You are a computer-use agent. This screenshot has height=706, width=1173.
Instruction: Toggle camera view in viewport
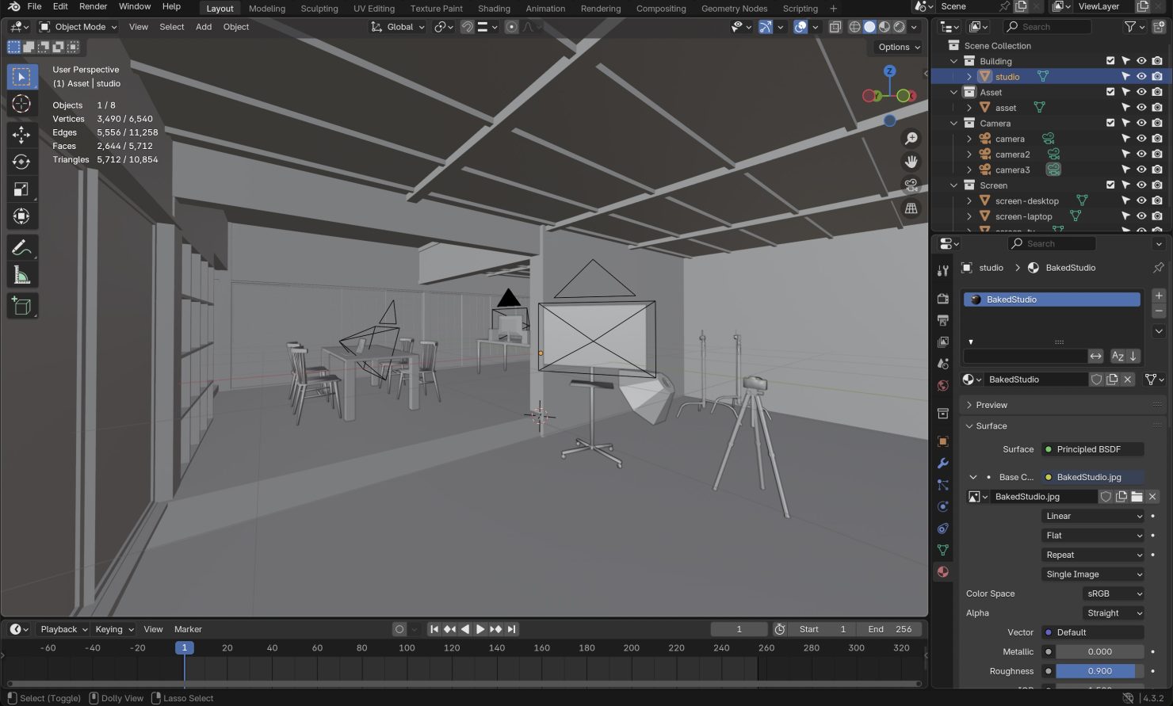coord(911,185)
